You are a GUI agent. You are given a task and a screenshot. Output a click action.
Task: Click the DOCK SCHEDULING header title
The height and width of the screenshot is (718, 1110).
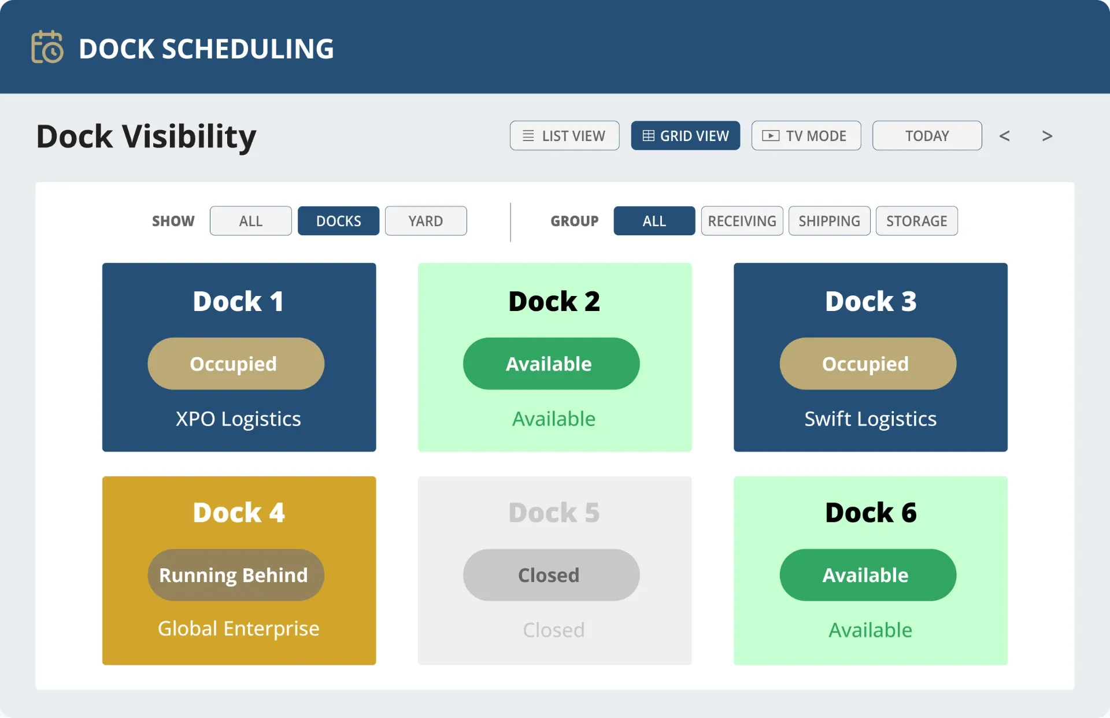pos(206,49)
